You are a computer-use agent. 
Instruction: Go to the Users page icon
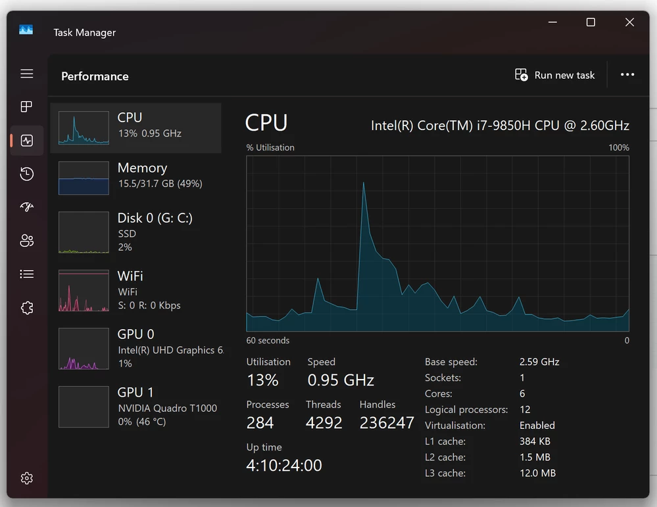pyautogui.click(x=27, y=240)
